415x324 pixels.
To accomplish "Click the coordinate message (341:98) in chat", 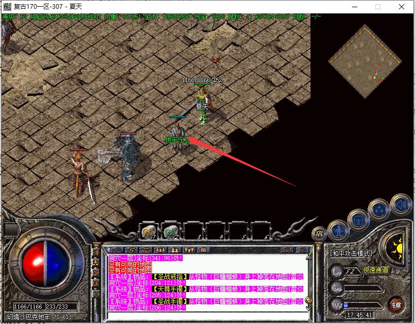I will (145, 258).
